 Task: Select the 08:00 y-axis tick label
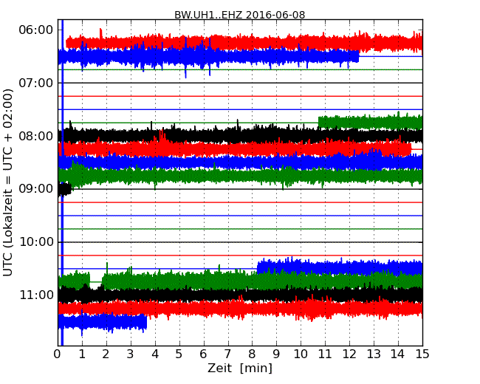pyautogui.click(x=35, y=136)
